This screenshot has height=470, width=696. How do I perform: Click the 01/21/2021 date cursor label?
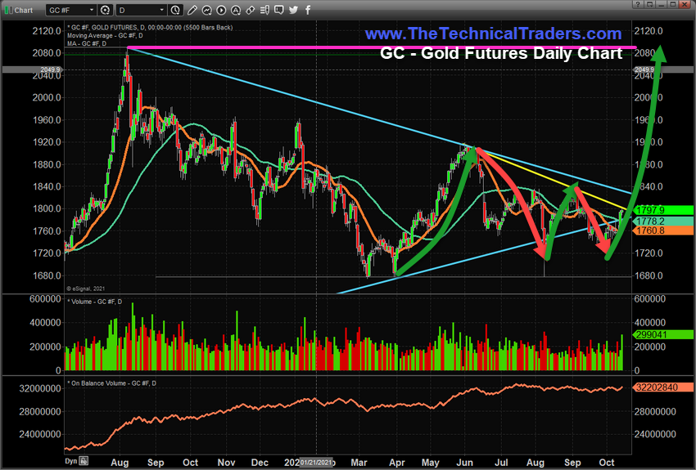[x=316, y=461]
